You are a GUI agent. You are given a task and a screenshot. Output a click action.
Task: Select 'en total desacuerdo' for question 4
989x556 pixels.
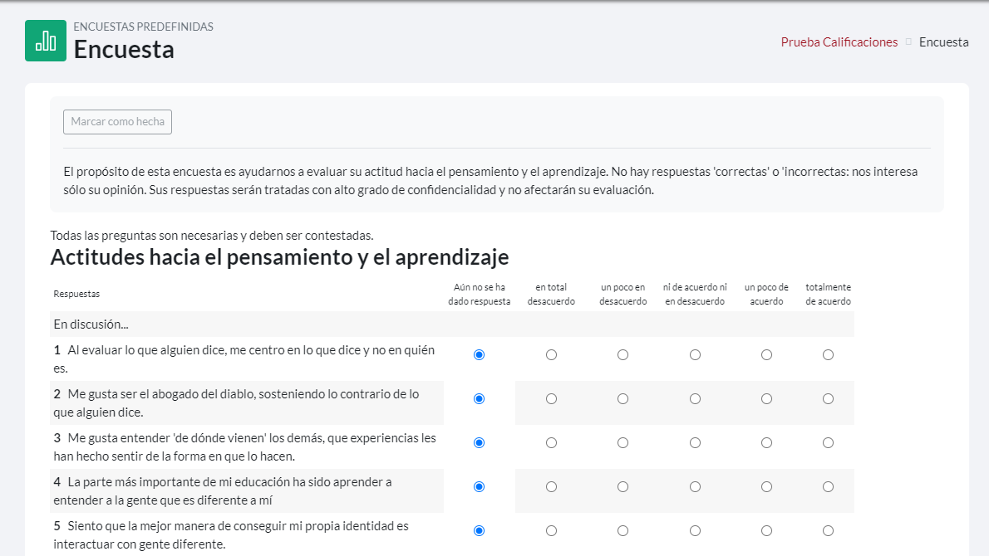[x=551, y=487]
